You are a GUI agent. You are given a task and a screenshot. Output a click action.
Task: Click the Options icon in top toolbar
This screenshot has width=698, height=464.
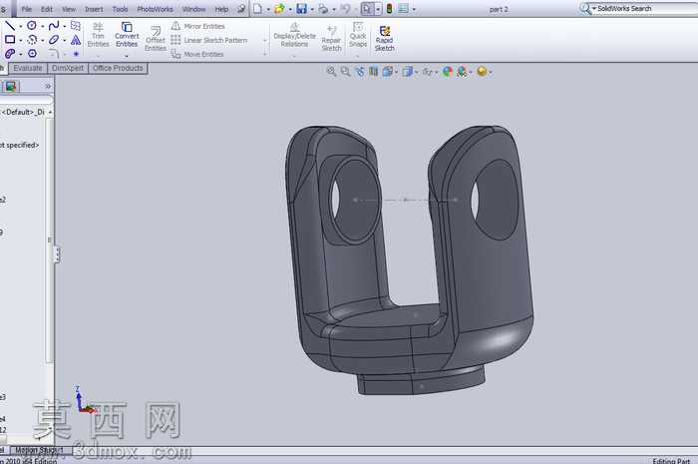pyautogui.click(x=403, y=8)
